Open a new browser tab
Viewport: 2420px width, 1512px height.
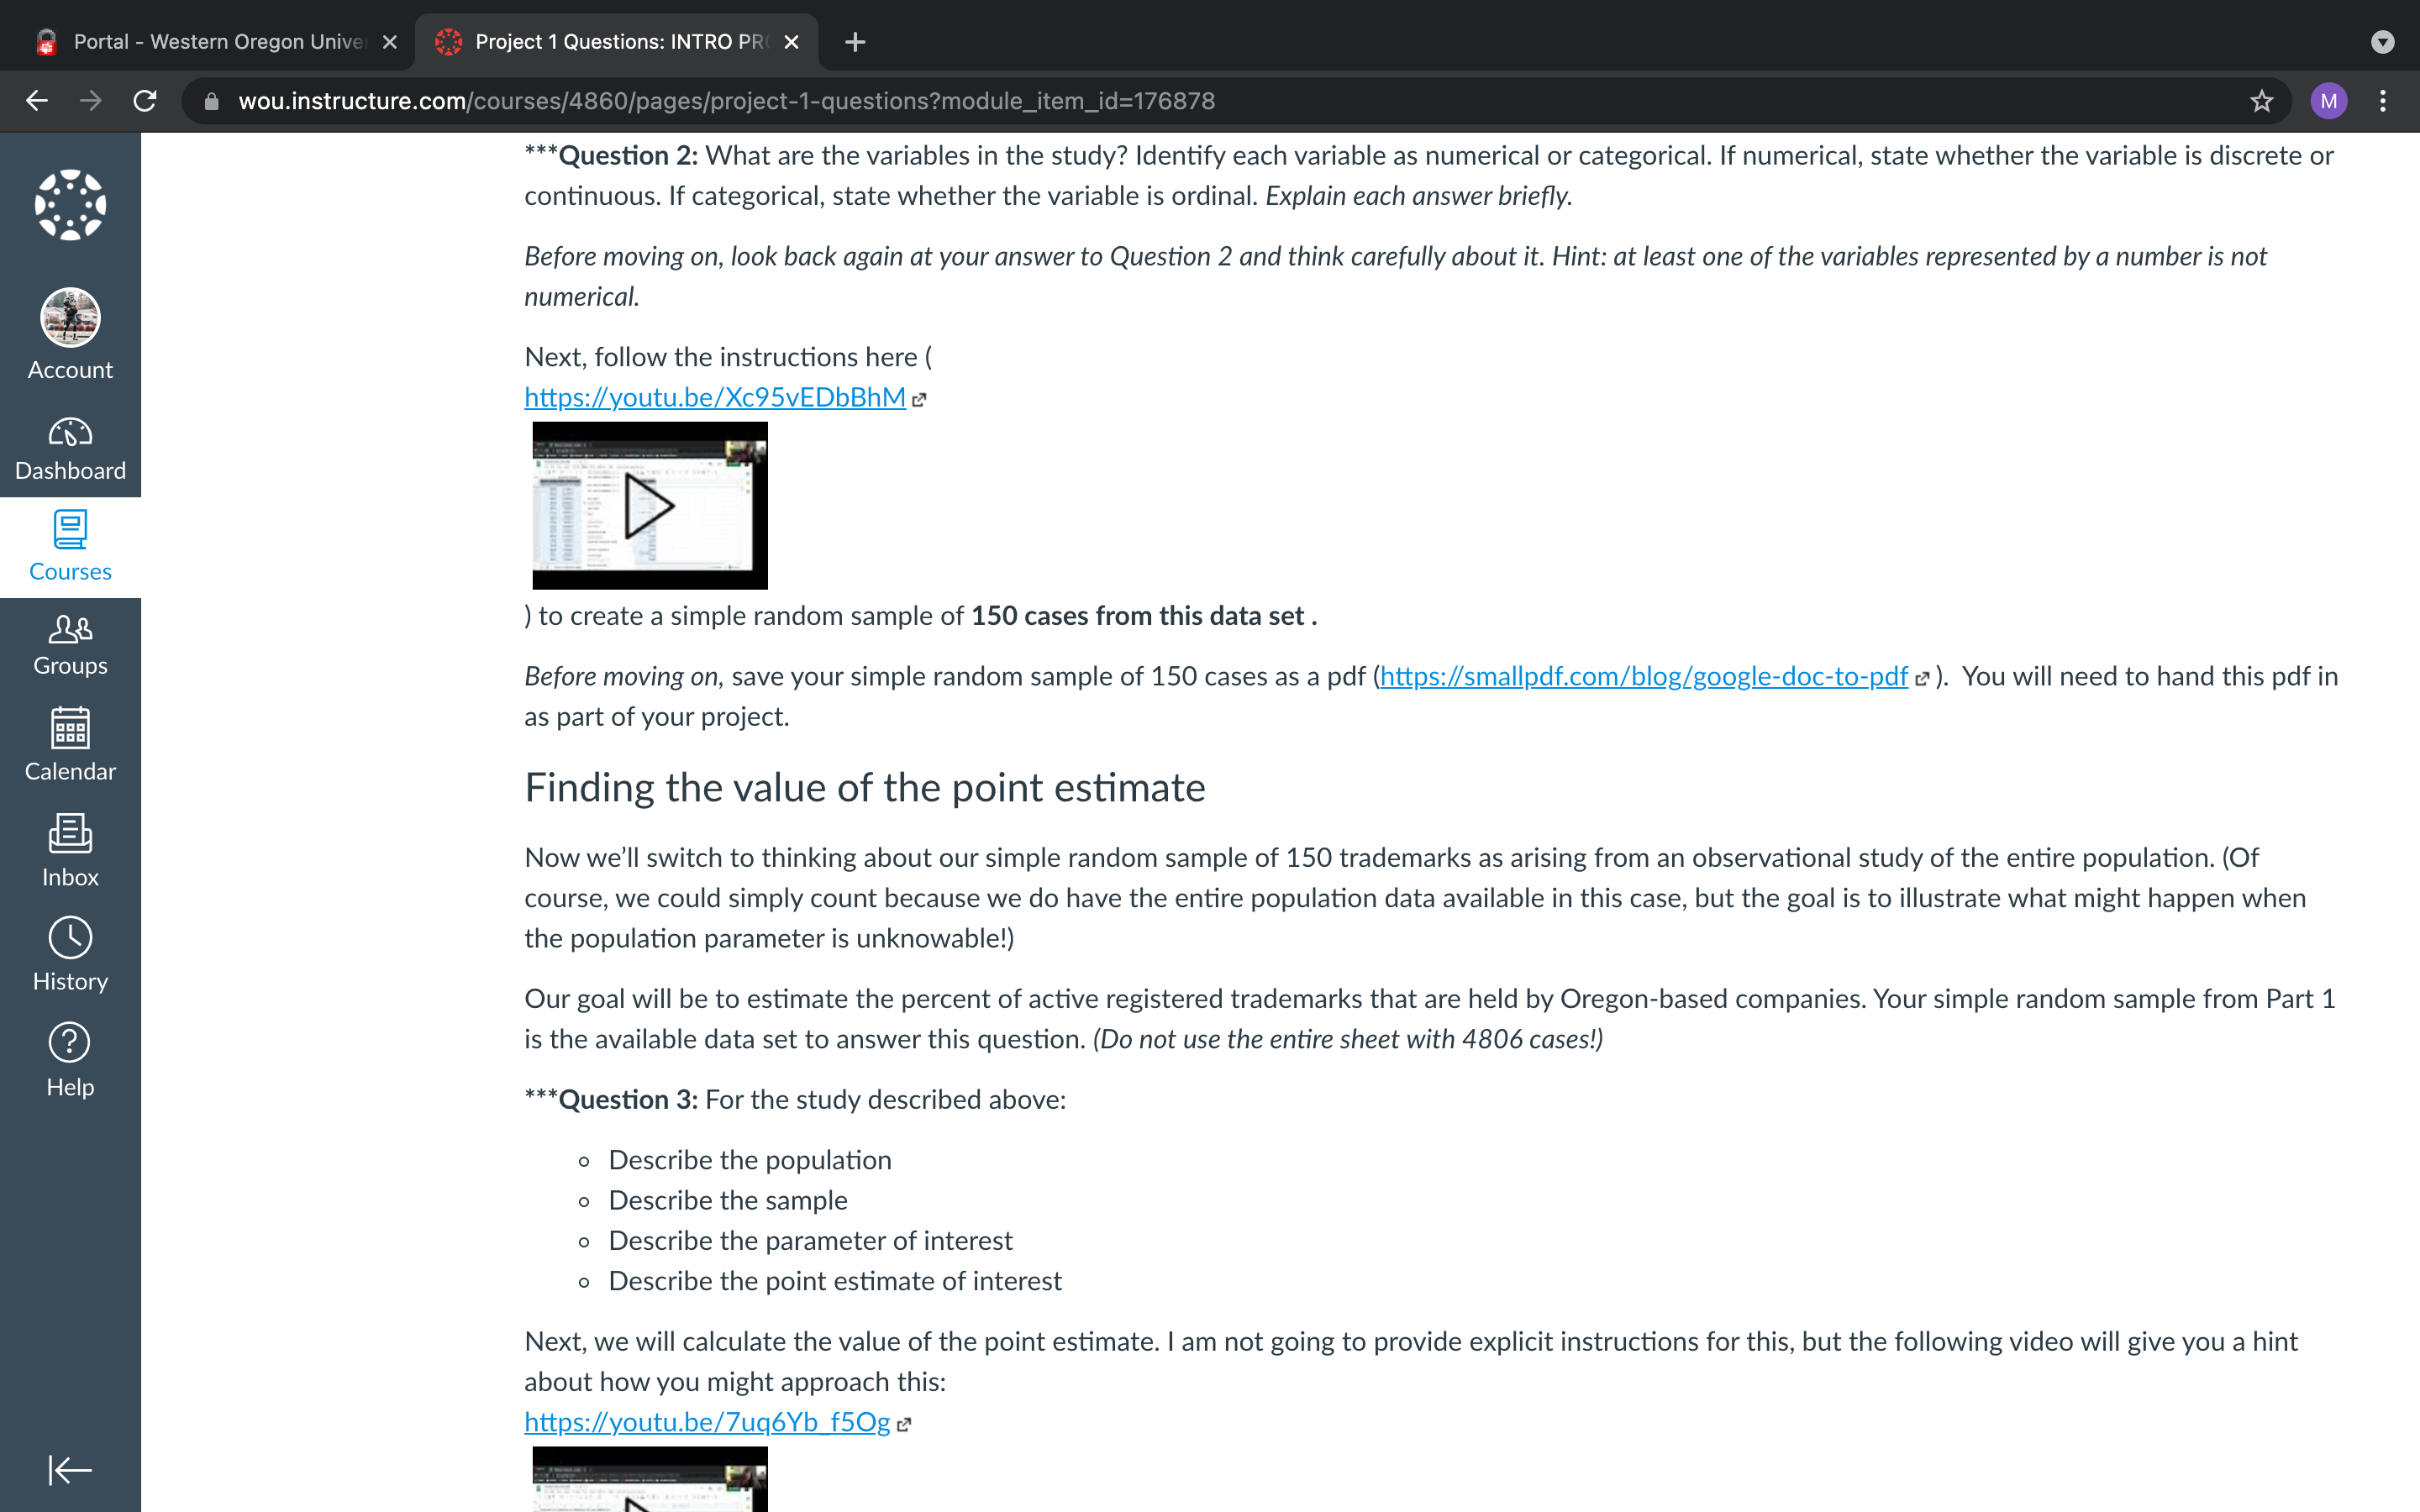click(x=855, y=42)
